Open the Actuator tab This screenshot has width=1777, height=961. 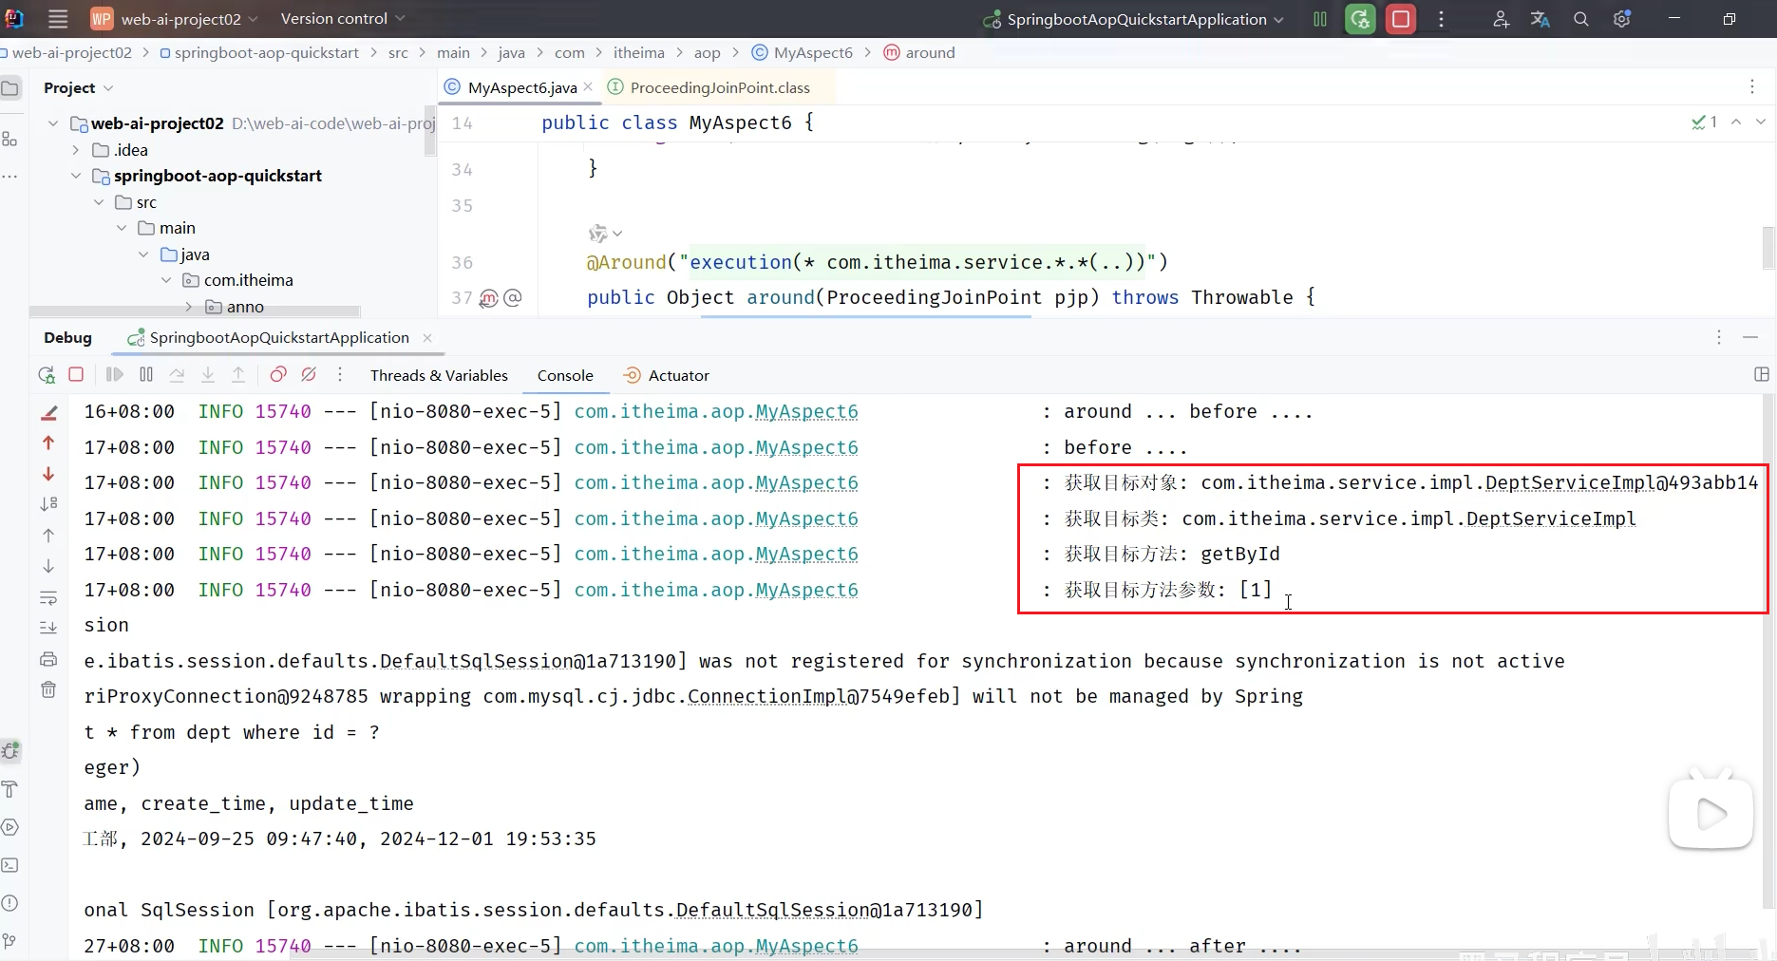click(x=666, y=376)
